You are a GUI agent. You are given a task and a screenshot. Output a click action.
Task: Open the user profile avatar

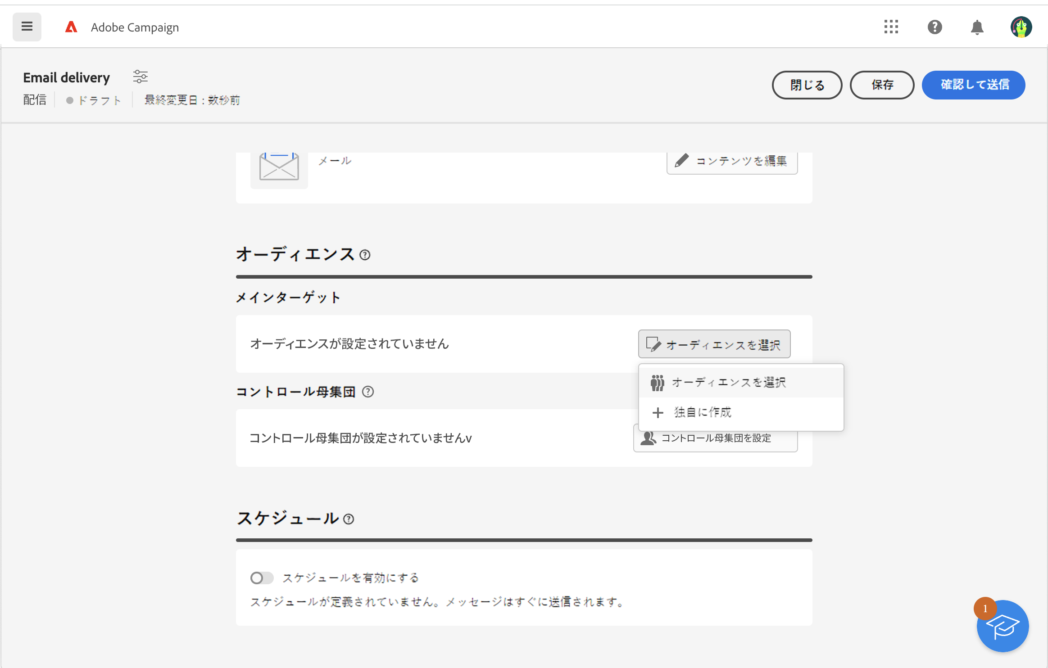[1021, 27]
